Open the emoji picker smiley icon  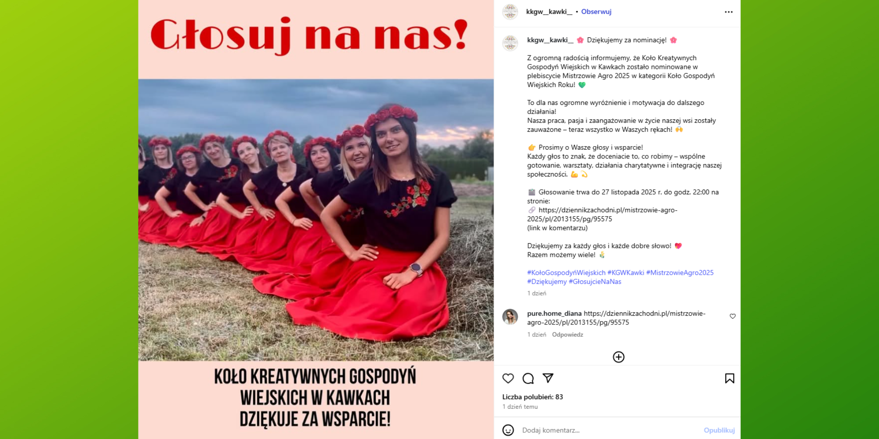click(508, 430)
